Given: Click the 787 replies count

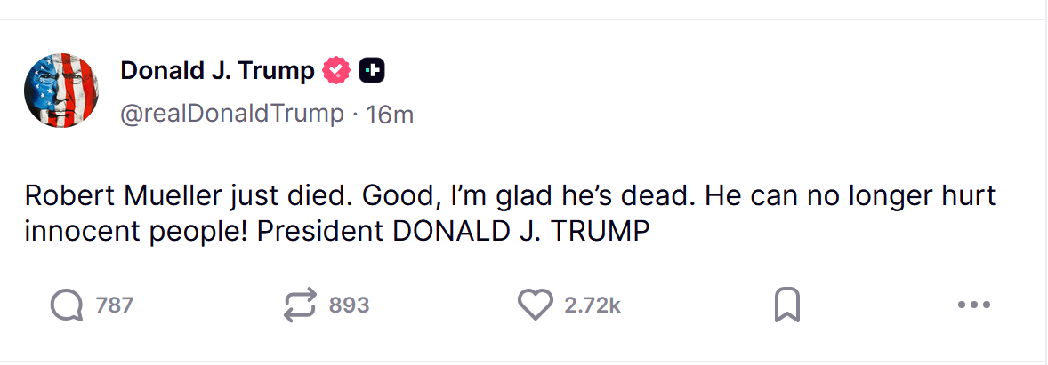Looking at the screenshot, I should (114, 305).
